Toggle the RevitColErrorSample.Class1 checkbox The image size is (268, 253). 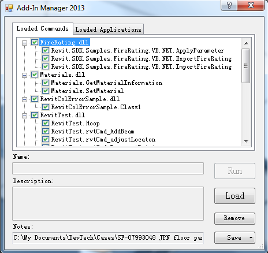(x=46, y=107)
